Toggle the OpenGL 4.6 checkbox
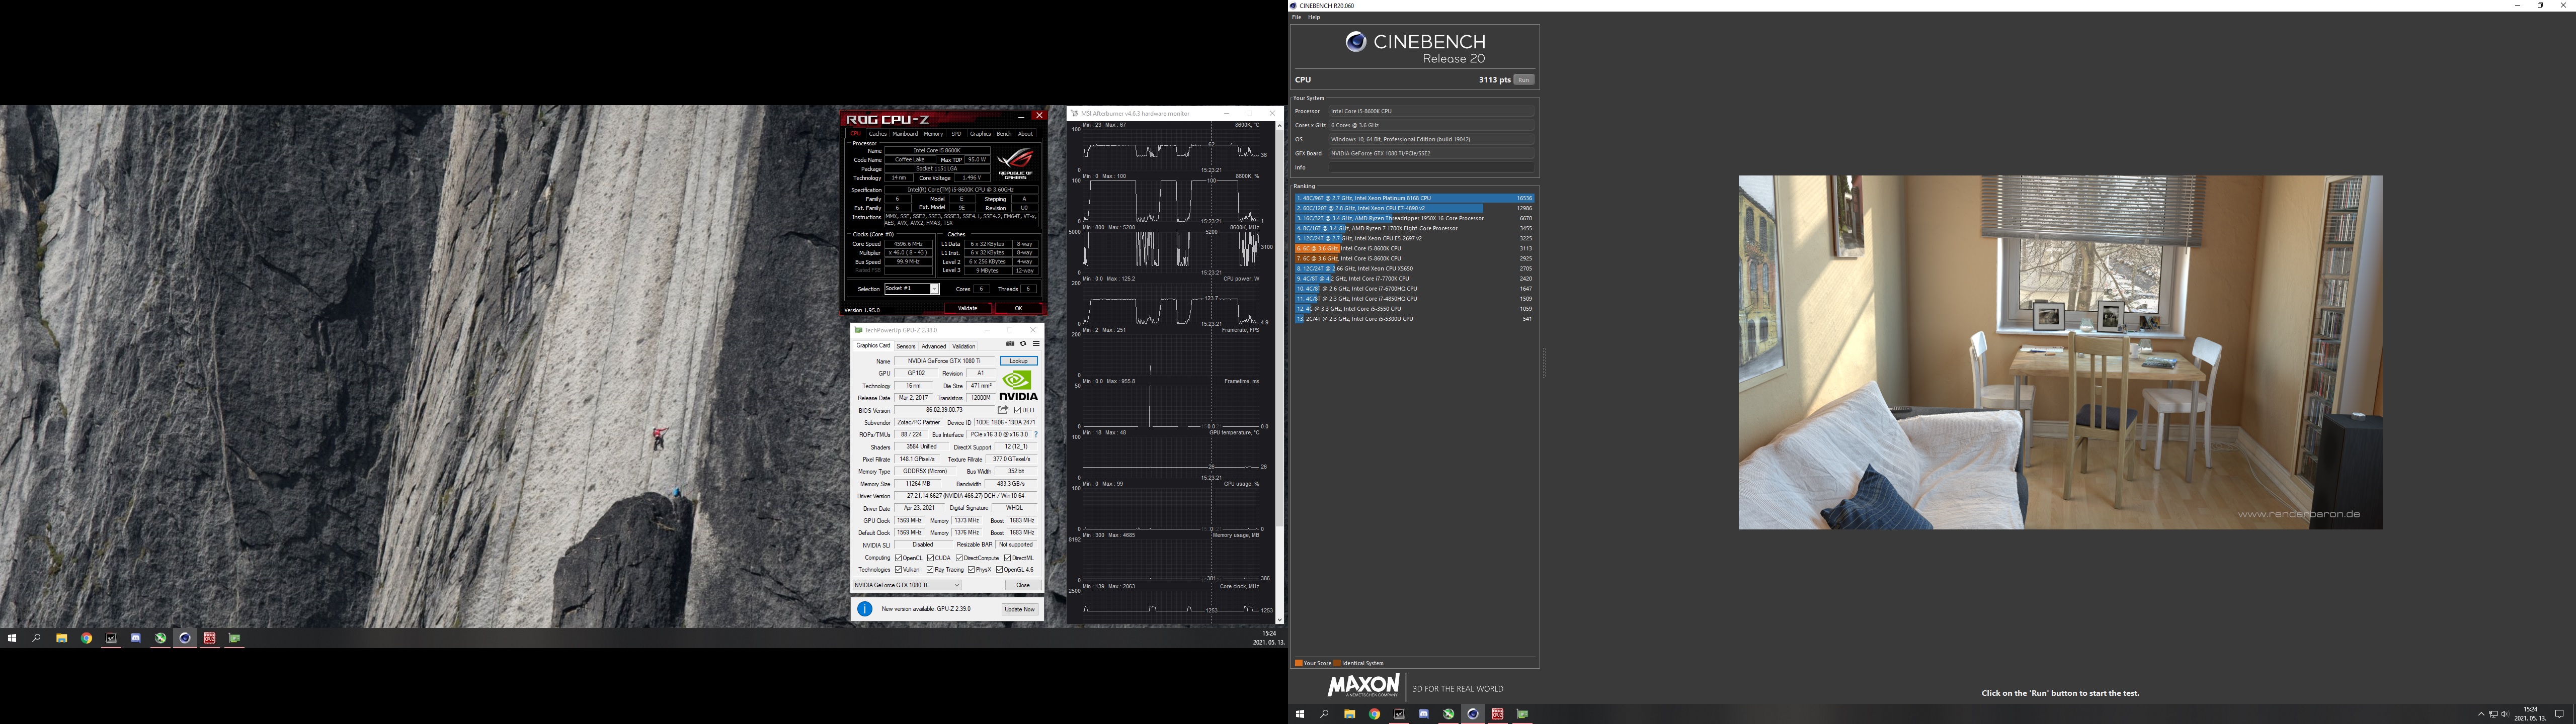Viewport: 2576px width, 724px height. [x=999, y=570]
